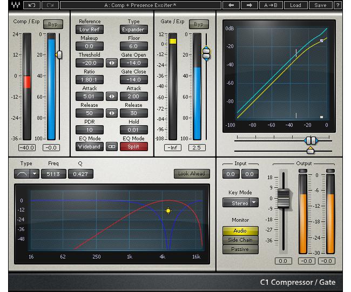Click the redo arrow icon
The height and width of the screenshot is (292, 351).
[x=50, y=5]
